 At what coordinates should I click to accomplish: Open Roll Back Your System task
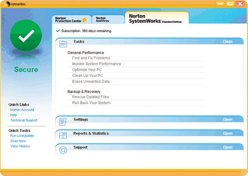pos(91,103)
